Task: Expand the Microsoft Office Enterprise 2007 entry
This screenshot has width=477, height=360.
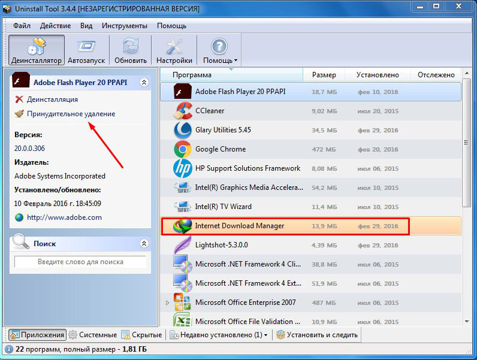Action: pyautogui.click(x=167, y=302)
